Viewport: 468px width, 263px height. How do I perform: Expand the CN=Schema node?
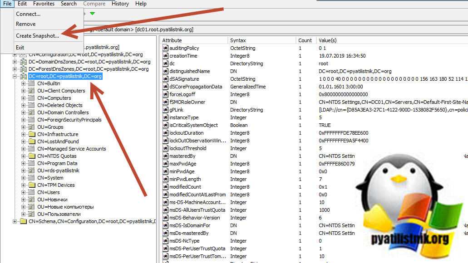tap(15, 221)
